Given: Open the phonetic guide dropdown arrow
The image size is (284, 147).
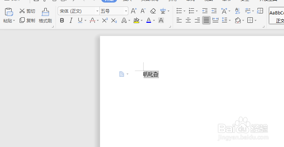Looking at the screenshot, I should [169, 11].
